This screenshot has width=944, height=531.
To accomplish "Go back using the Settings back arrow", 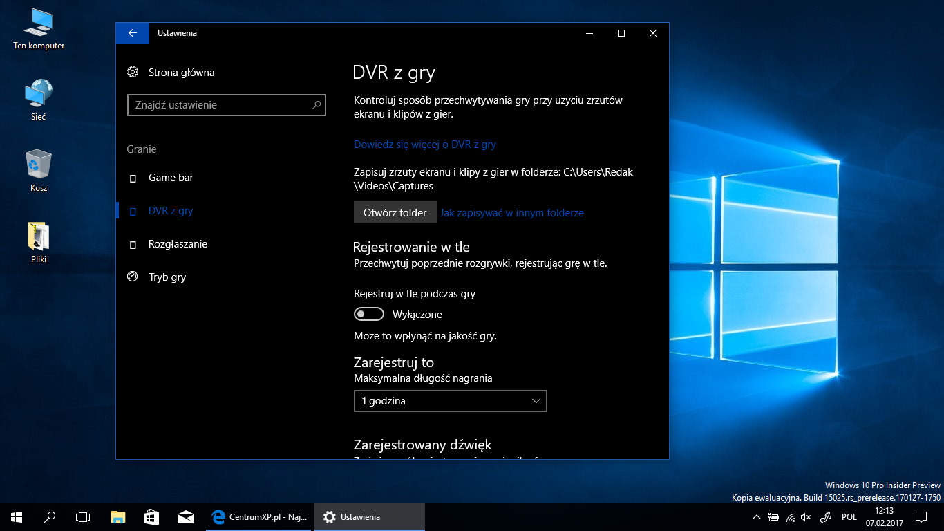I will point(133,33).
